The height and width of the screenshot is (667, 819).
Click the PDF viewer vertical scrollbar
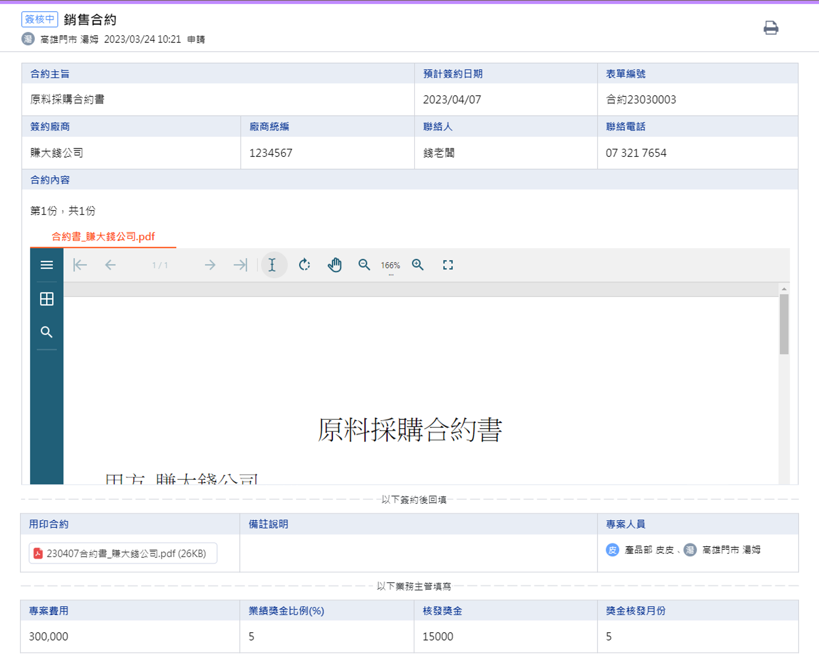784,324
